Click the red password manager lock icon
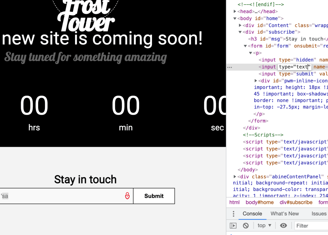The height and width of the screenshot is (235, 328). (127, 196)
